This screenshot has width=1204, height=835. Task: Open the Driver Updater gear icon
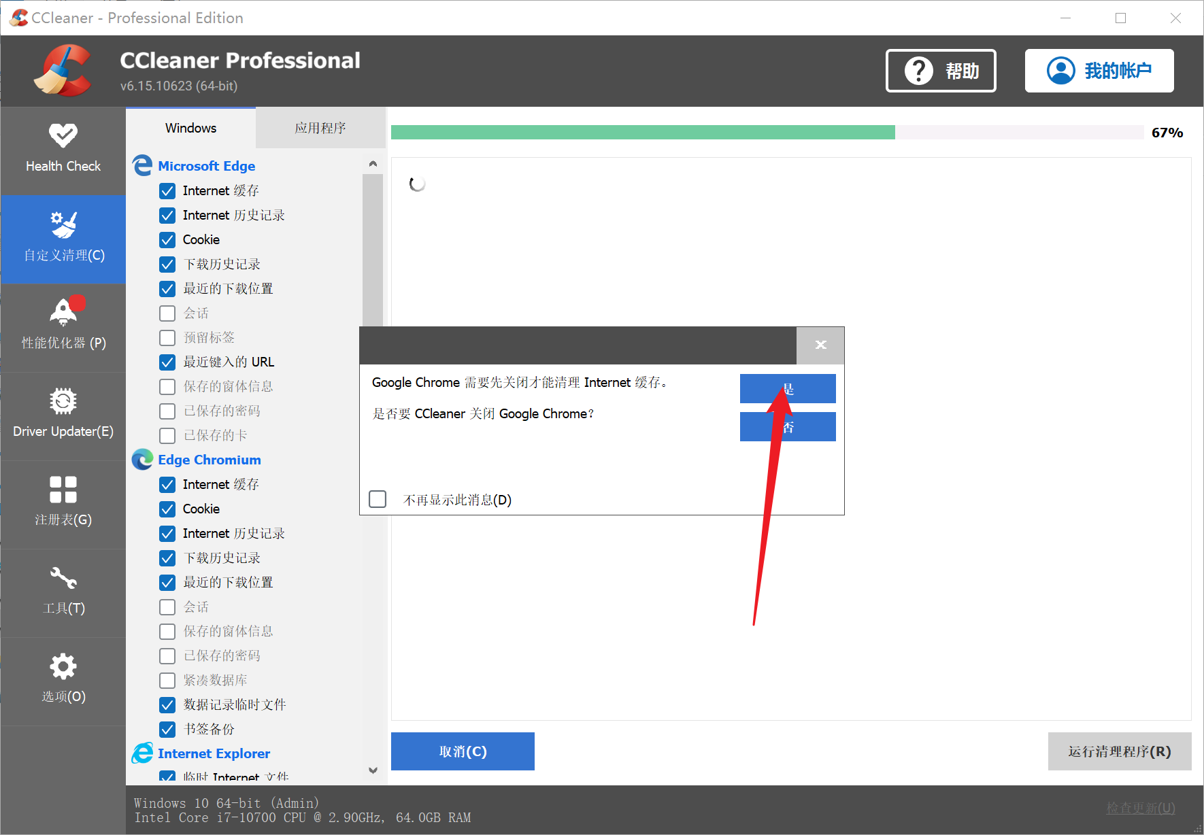(63, 401)
